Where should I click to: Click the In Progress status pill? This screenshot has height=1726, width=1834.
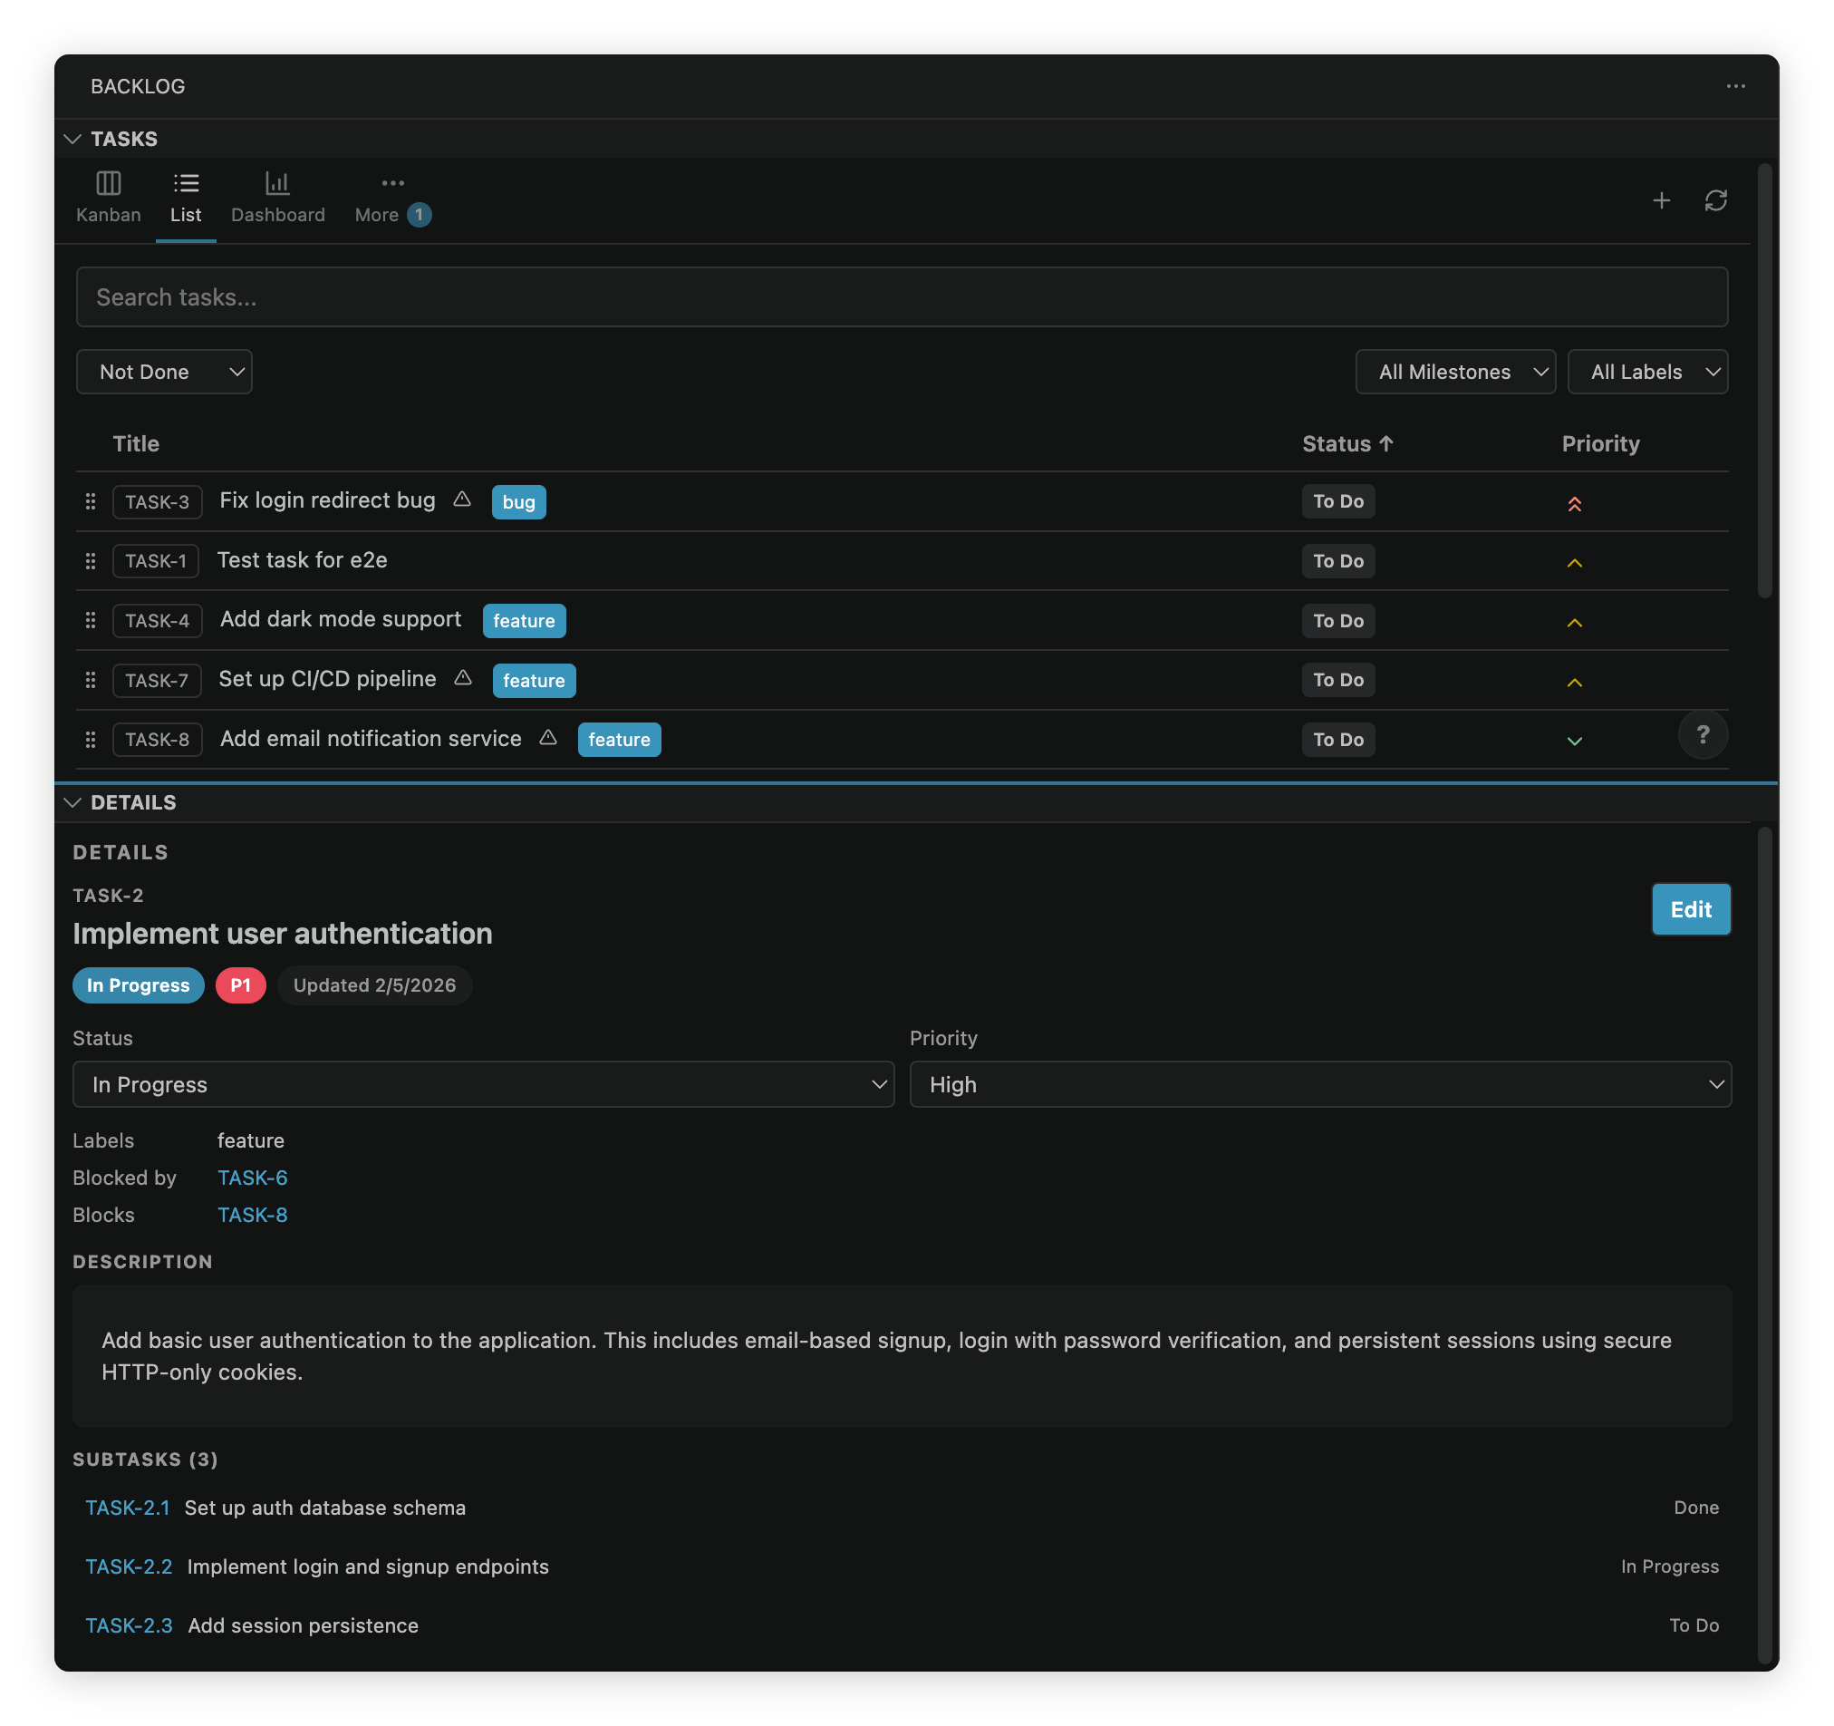pyautogui.click(x=139, y=984)
